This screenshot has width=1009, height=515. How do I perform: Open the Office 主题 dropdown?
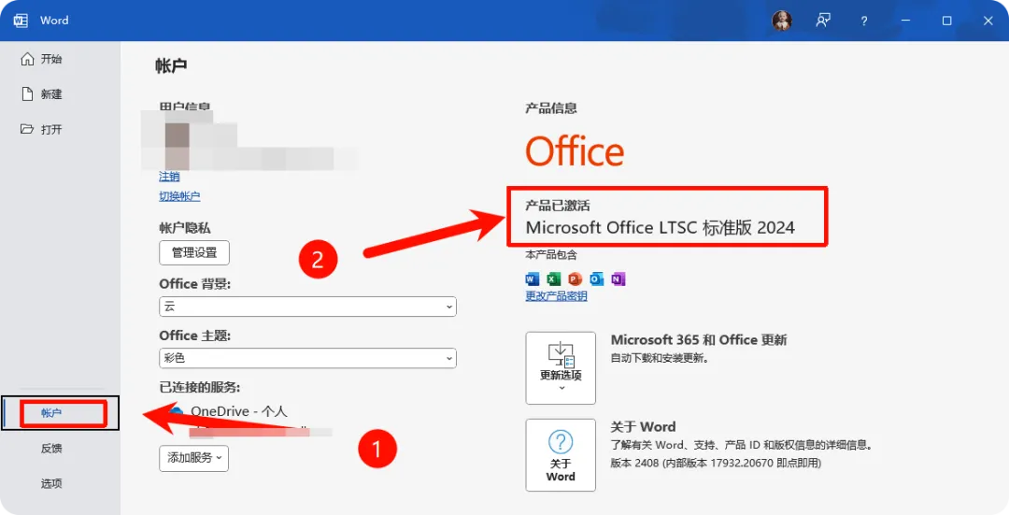pyautogui.click(x=307, y=358)
